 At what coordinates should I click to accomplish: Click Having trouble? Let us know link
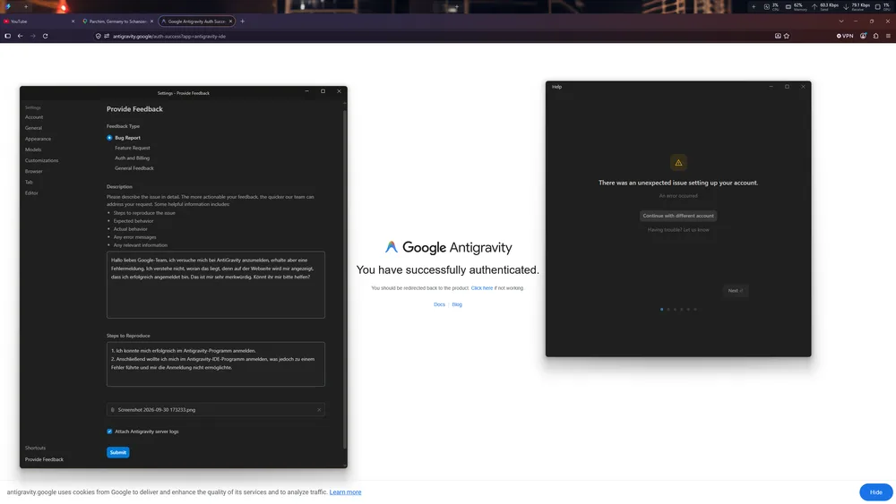[x=678, y=230]
